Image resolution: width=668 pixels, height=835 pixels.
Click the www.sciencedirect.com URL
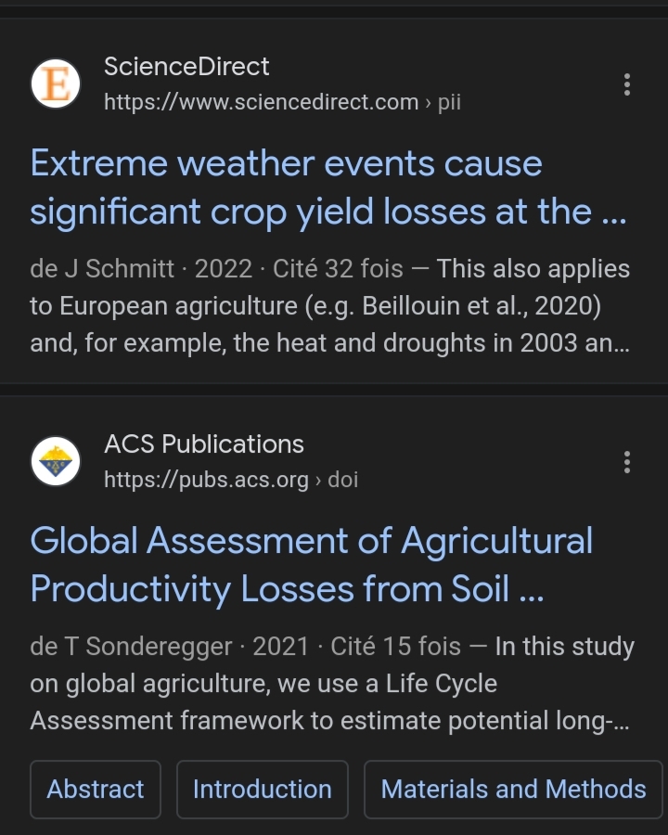click(261, 102)
